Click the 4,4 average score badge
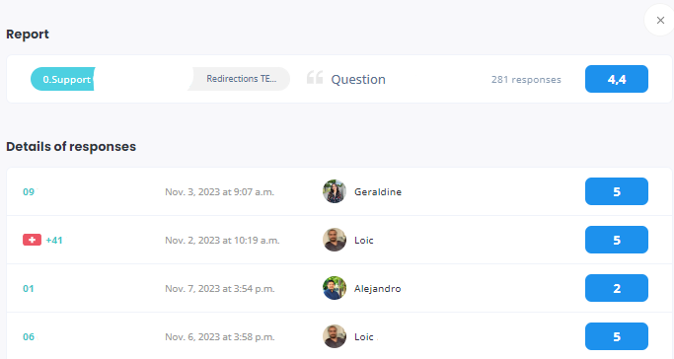 (x=617, y=79)
